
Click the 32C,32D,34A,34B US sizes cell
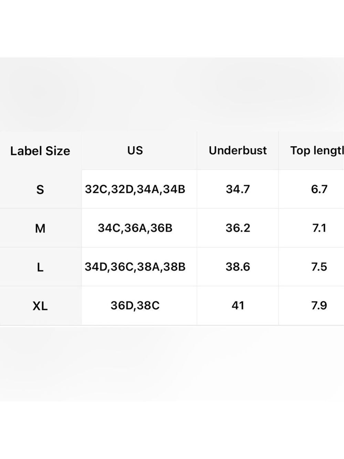tap(135, 189)
